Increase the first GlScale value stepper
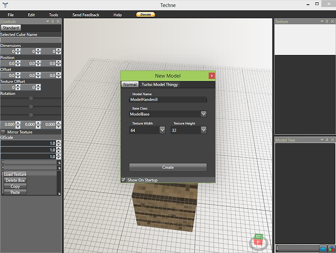This screenshot has width=336, height=253. pos(58,142)
